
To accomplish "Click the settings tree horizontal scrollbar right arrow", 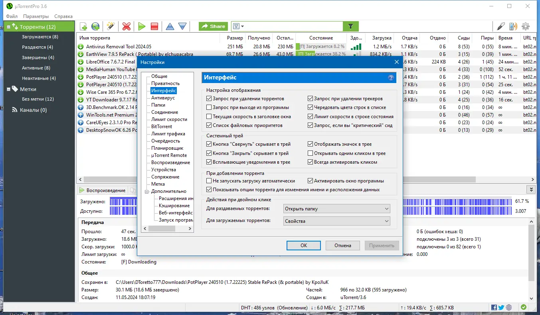I will (190, 229).
